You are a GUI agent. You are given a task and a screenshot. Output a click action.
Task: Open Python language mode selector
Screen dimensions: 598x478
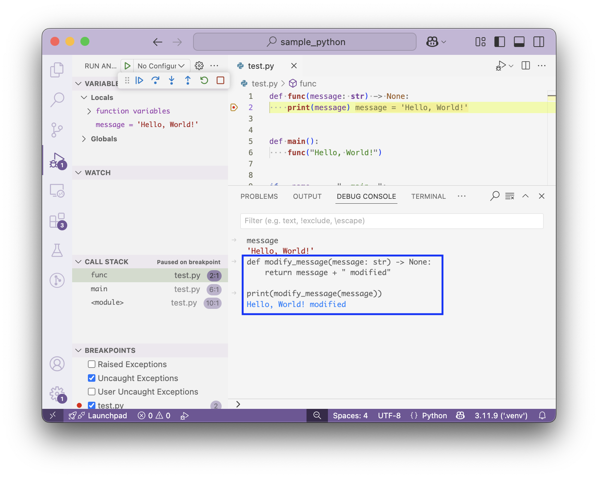[434, 415]
